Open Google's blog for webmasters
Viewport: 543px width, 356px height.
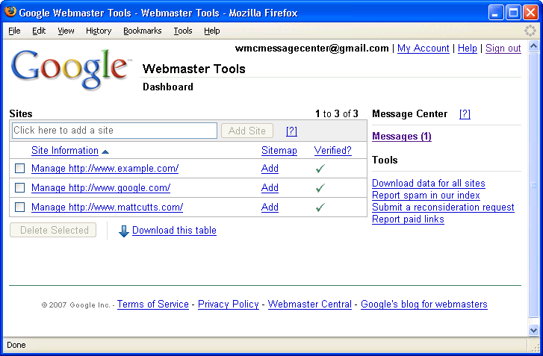424,304
